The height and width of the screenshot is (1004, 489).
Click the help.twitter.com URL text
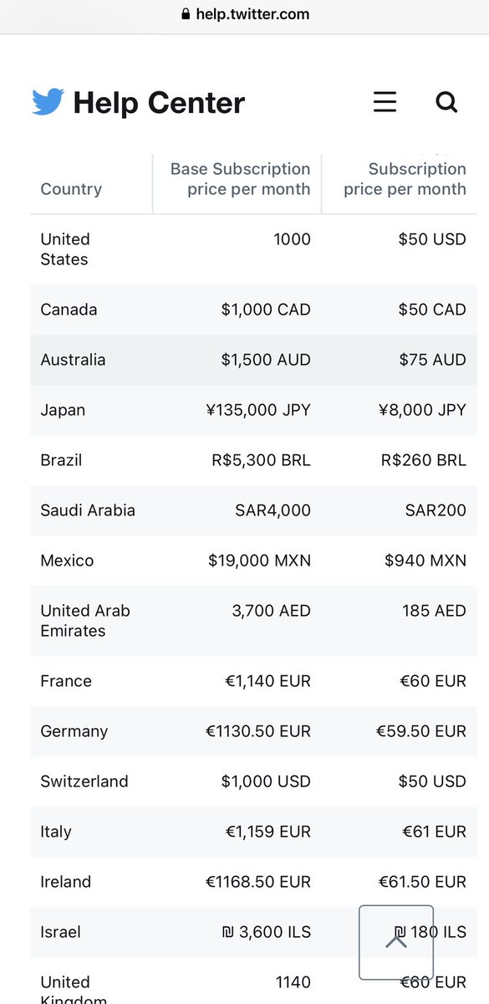click(x=252, y=14)
